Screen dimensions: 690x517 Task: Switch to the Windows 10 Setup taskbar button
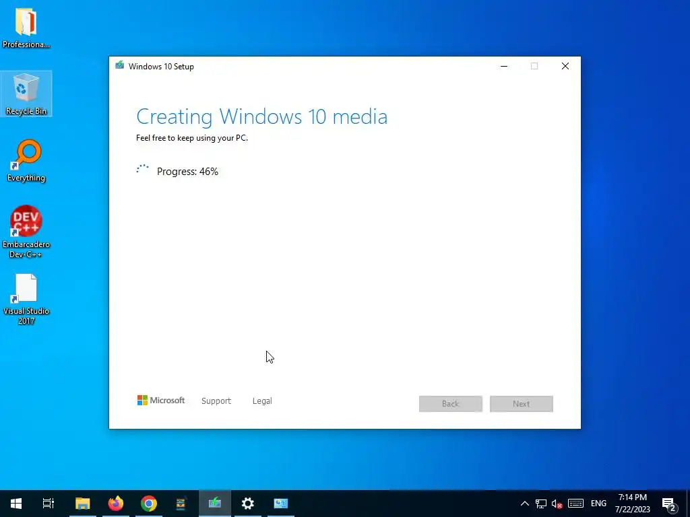[215, 504]
